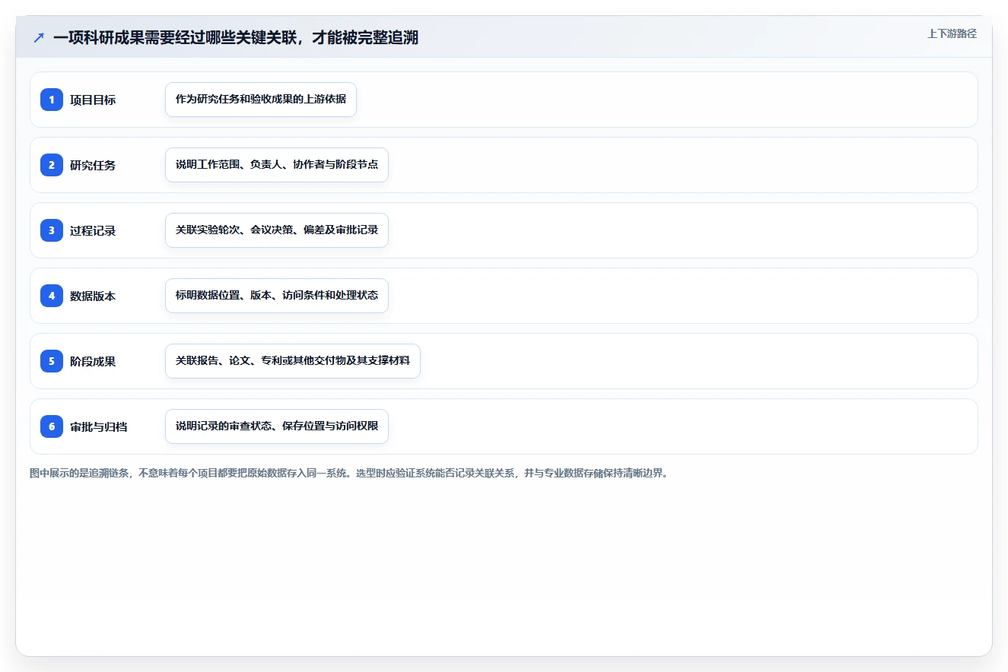Click the arrow icon beside the title
The image size is (1008, 672).
coord(39,38)
